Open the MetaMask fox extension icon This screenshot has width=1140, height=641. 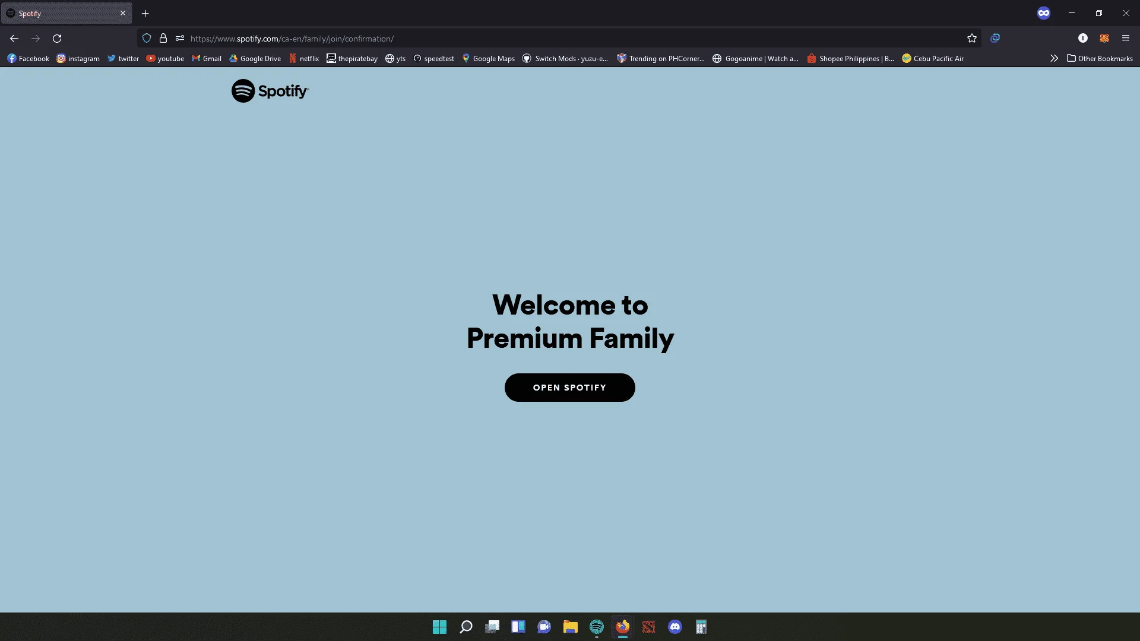pos(1104,39)
